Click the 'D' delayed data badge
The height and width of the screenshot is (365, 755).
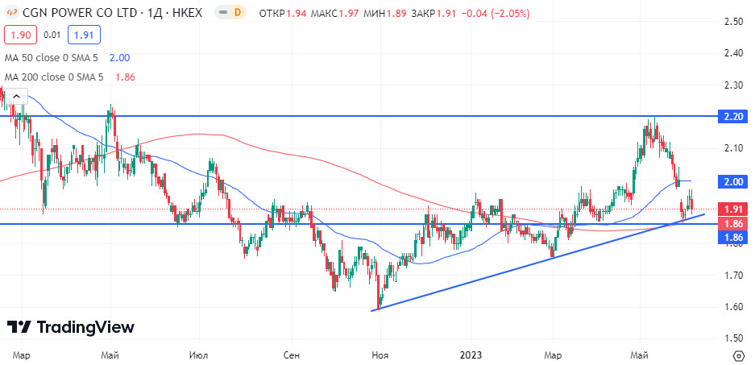(x=237, y=13)
